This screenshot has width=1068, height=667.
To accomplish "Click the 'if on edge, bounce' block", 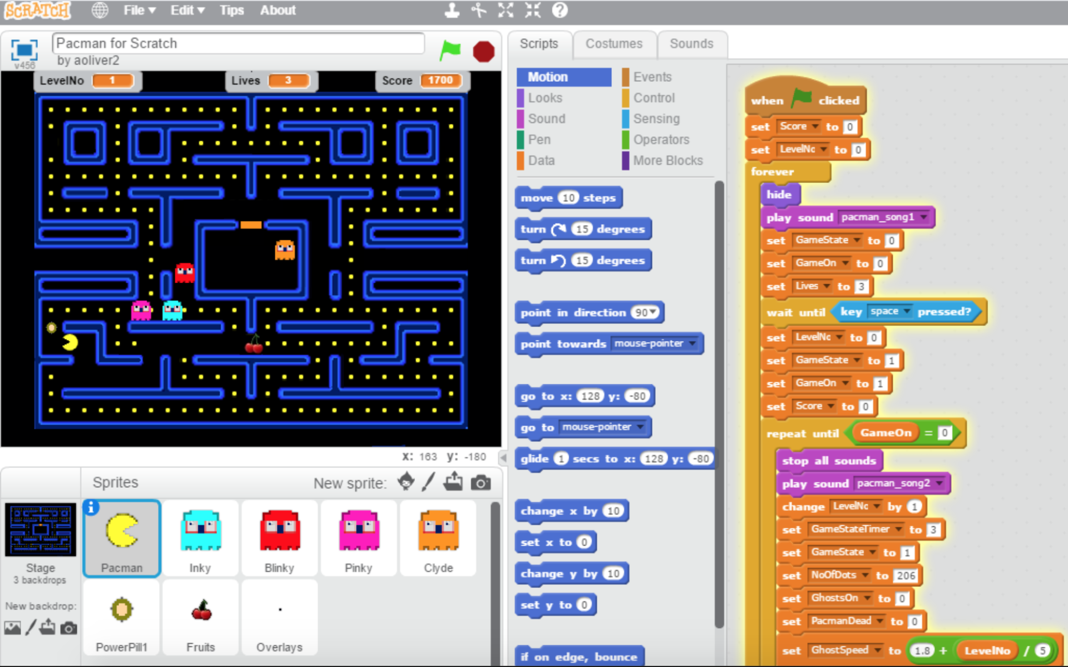I will [579, 656].
